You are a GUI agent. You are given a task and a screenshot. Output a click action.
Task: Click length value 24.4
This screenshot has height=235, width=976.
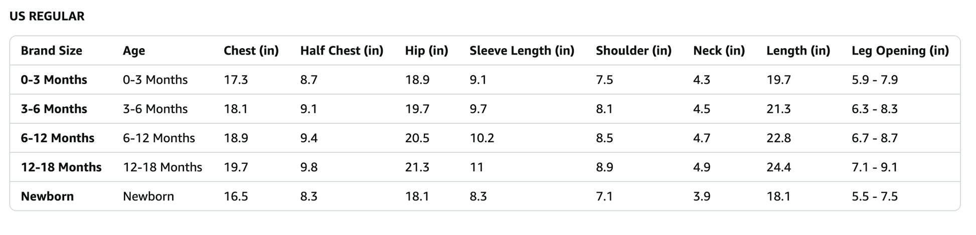tap(778, 167)
